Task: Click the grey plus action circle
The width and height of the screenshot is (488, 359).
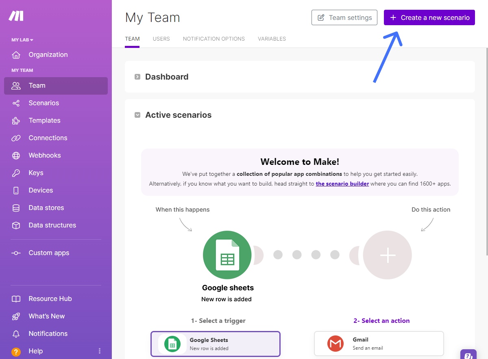Action: point(387,255)
